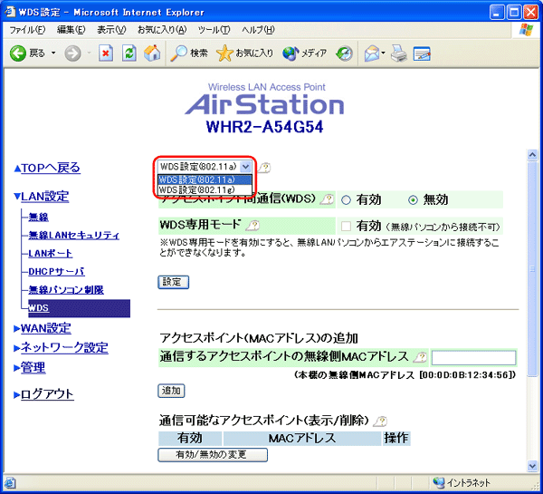The image size is (543, 494).
Task: Select the highlighted WDS sidebar link
Action: click(x=38, y=308)
